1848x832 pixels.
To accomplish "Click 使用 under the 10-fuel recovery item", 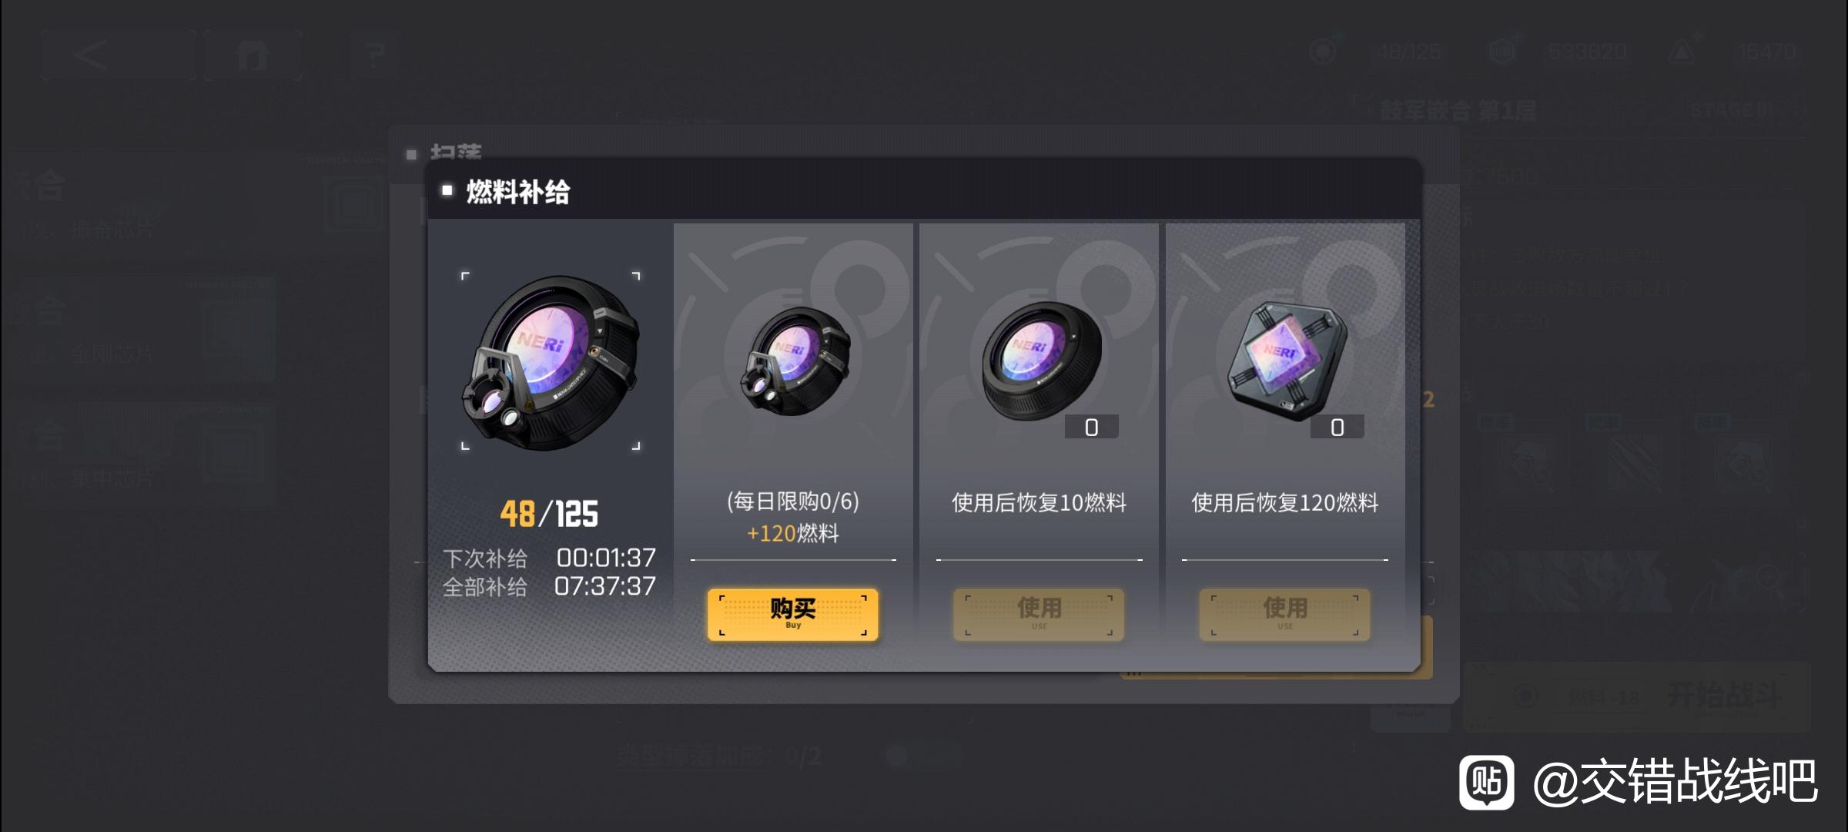I will click(x=1039, y=614).
